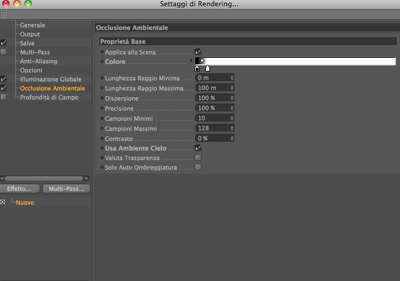Open Profondità di Campo section label

[x=49, y=97]
